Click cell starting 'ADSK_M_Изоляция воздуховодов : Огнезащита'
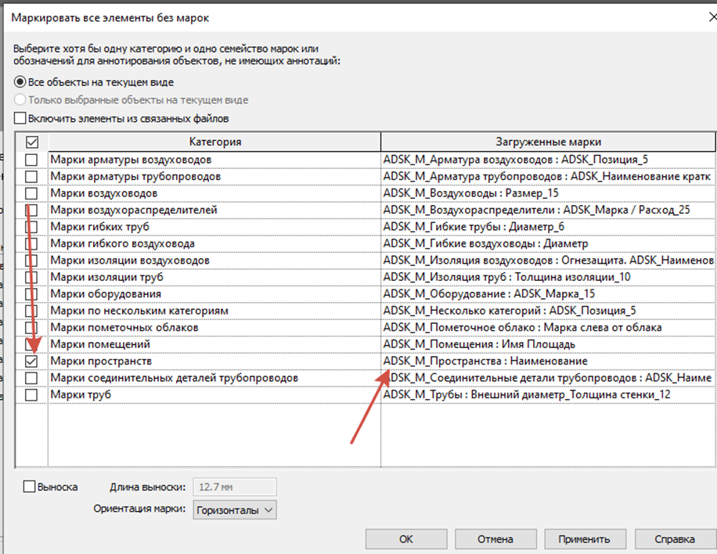The height and width of the screenshot is (554, 717). (548, 260)
